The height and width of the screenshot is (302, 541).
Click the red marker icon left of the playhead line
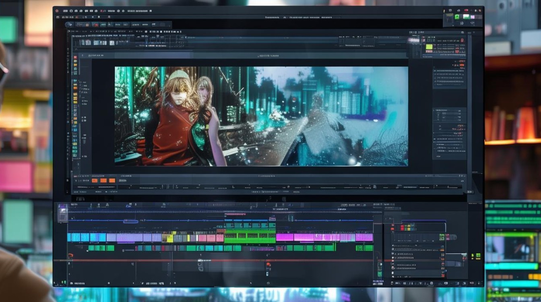[70, 256]
